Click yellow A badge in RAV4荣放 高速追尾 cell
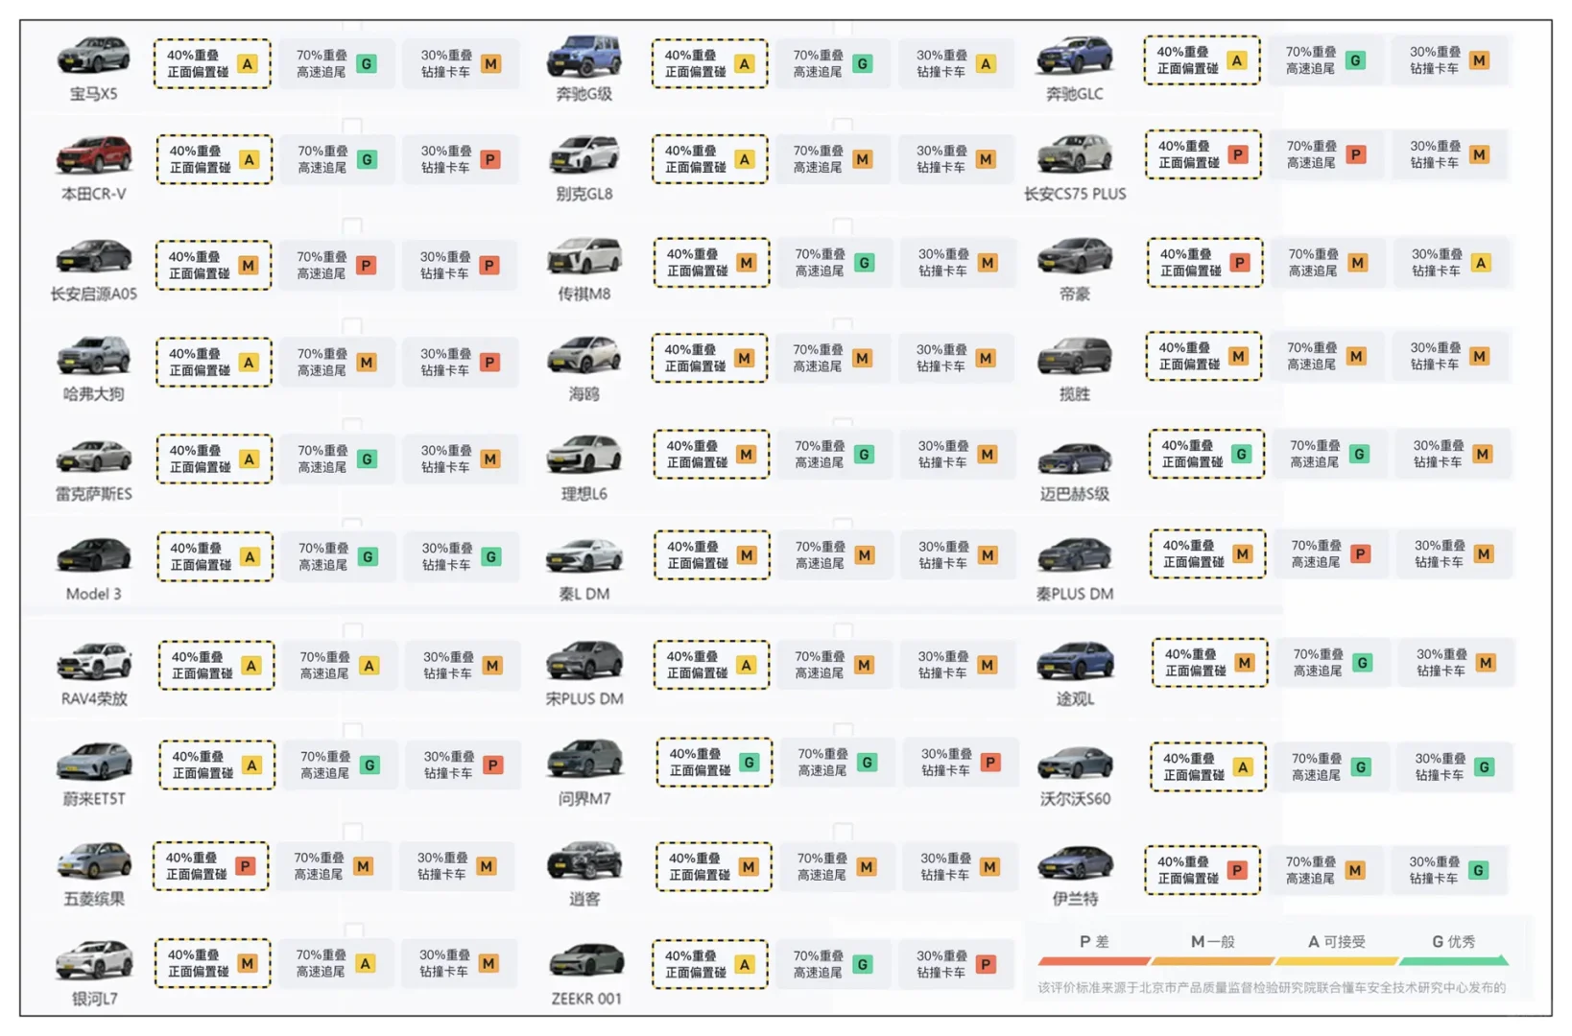The image size is (1572, 1036). (369, 666)
